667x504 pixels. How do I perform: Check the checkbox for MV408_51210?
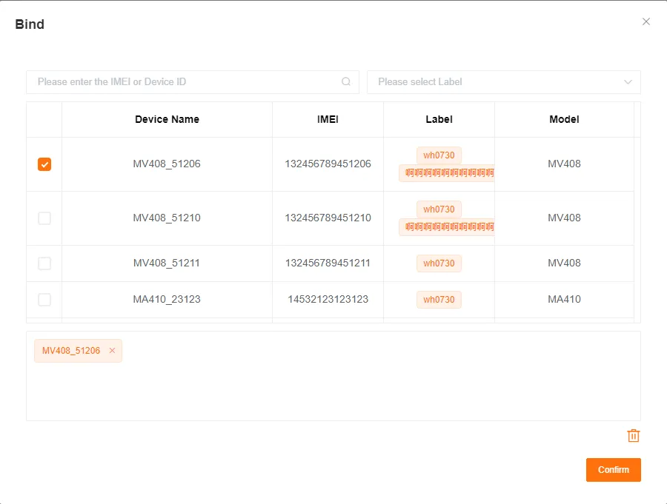tap(44, 218)
